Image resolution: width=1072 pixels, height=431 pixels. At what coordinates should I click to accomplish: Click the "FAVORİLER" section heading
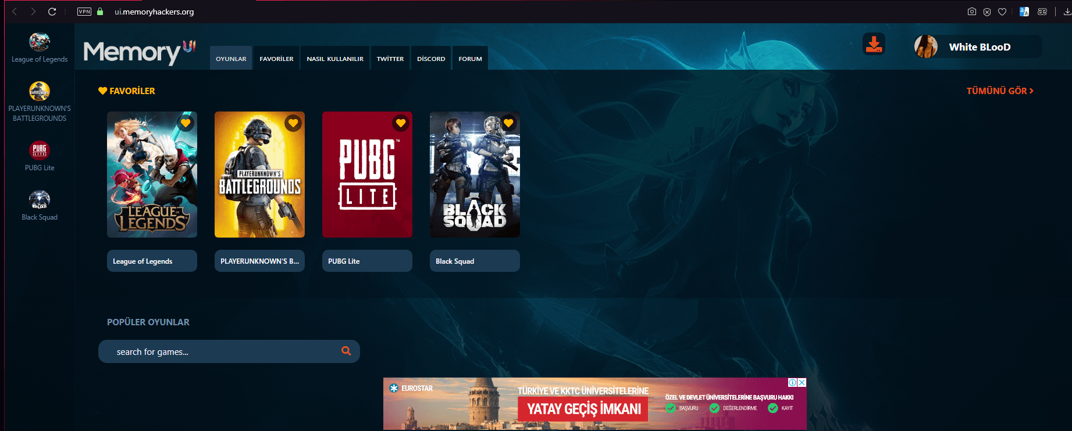point(127,91)
